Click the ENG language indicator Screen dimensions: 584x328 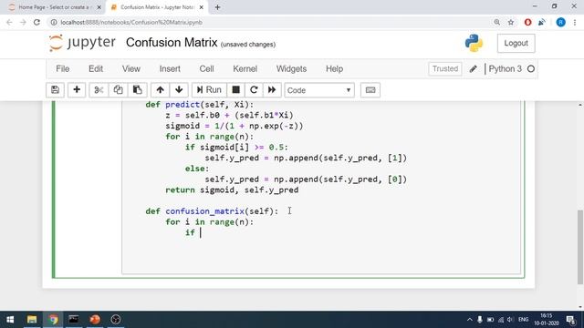523,320
